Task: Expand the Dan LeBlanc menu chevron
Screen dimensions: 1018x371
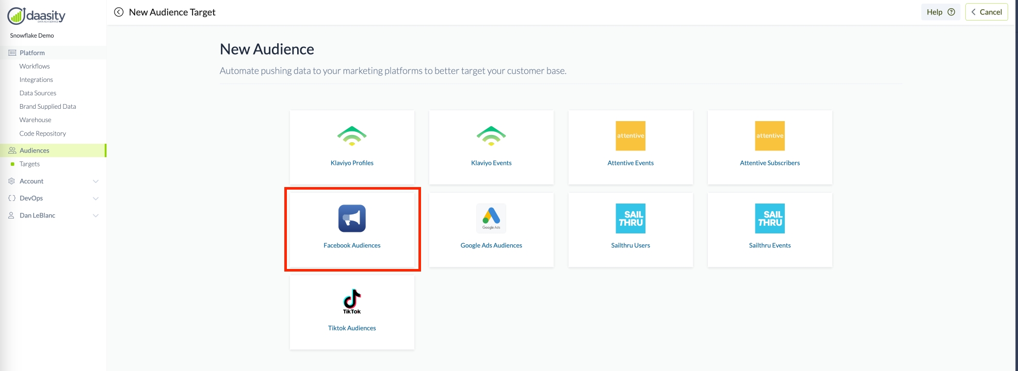Action: tap(95, 215)
